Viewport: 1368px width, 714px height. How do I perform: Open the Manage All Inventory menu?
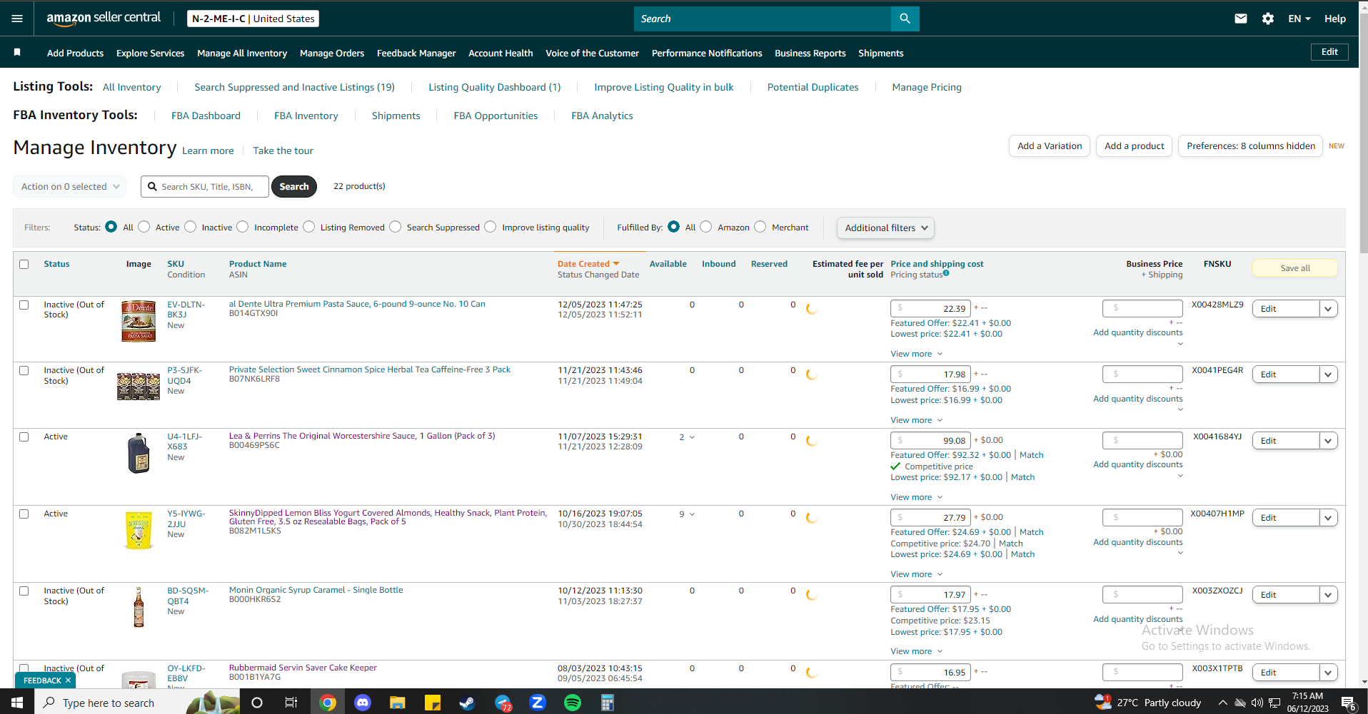242,53
